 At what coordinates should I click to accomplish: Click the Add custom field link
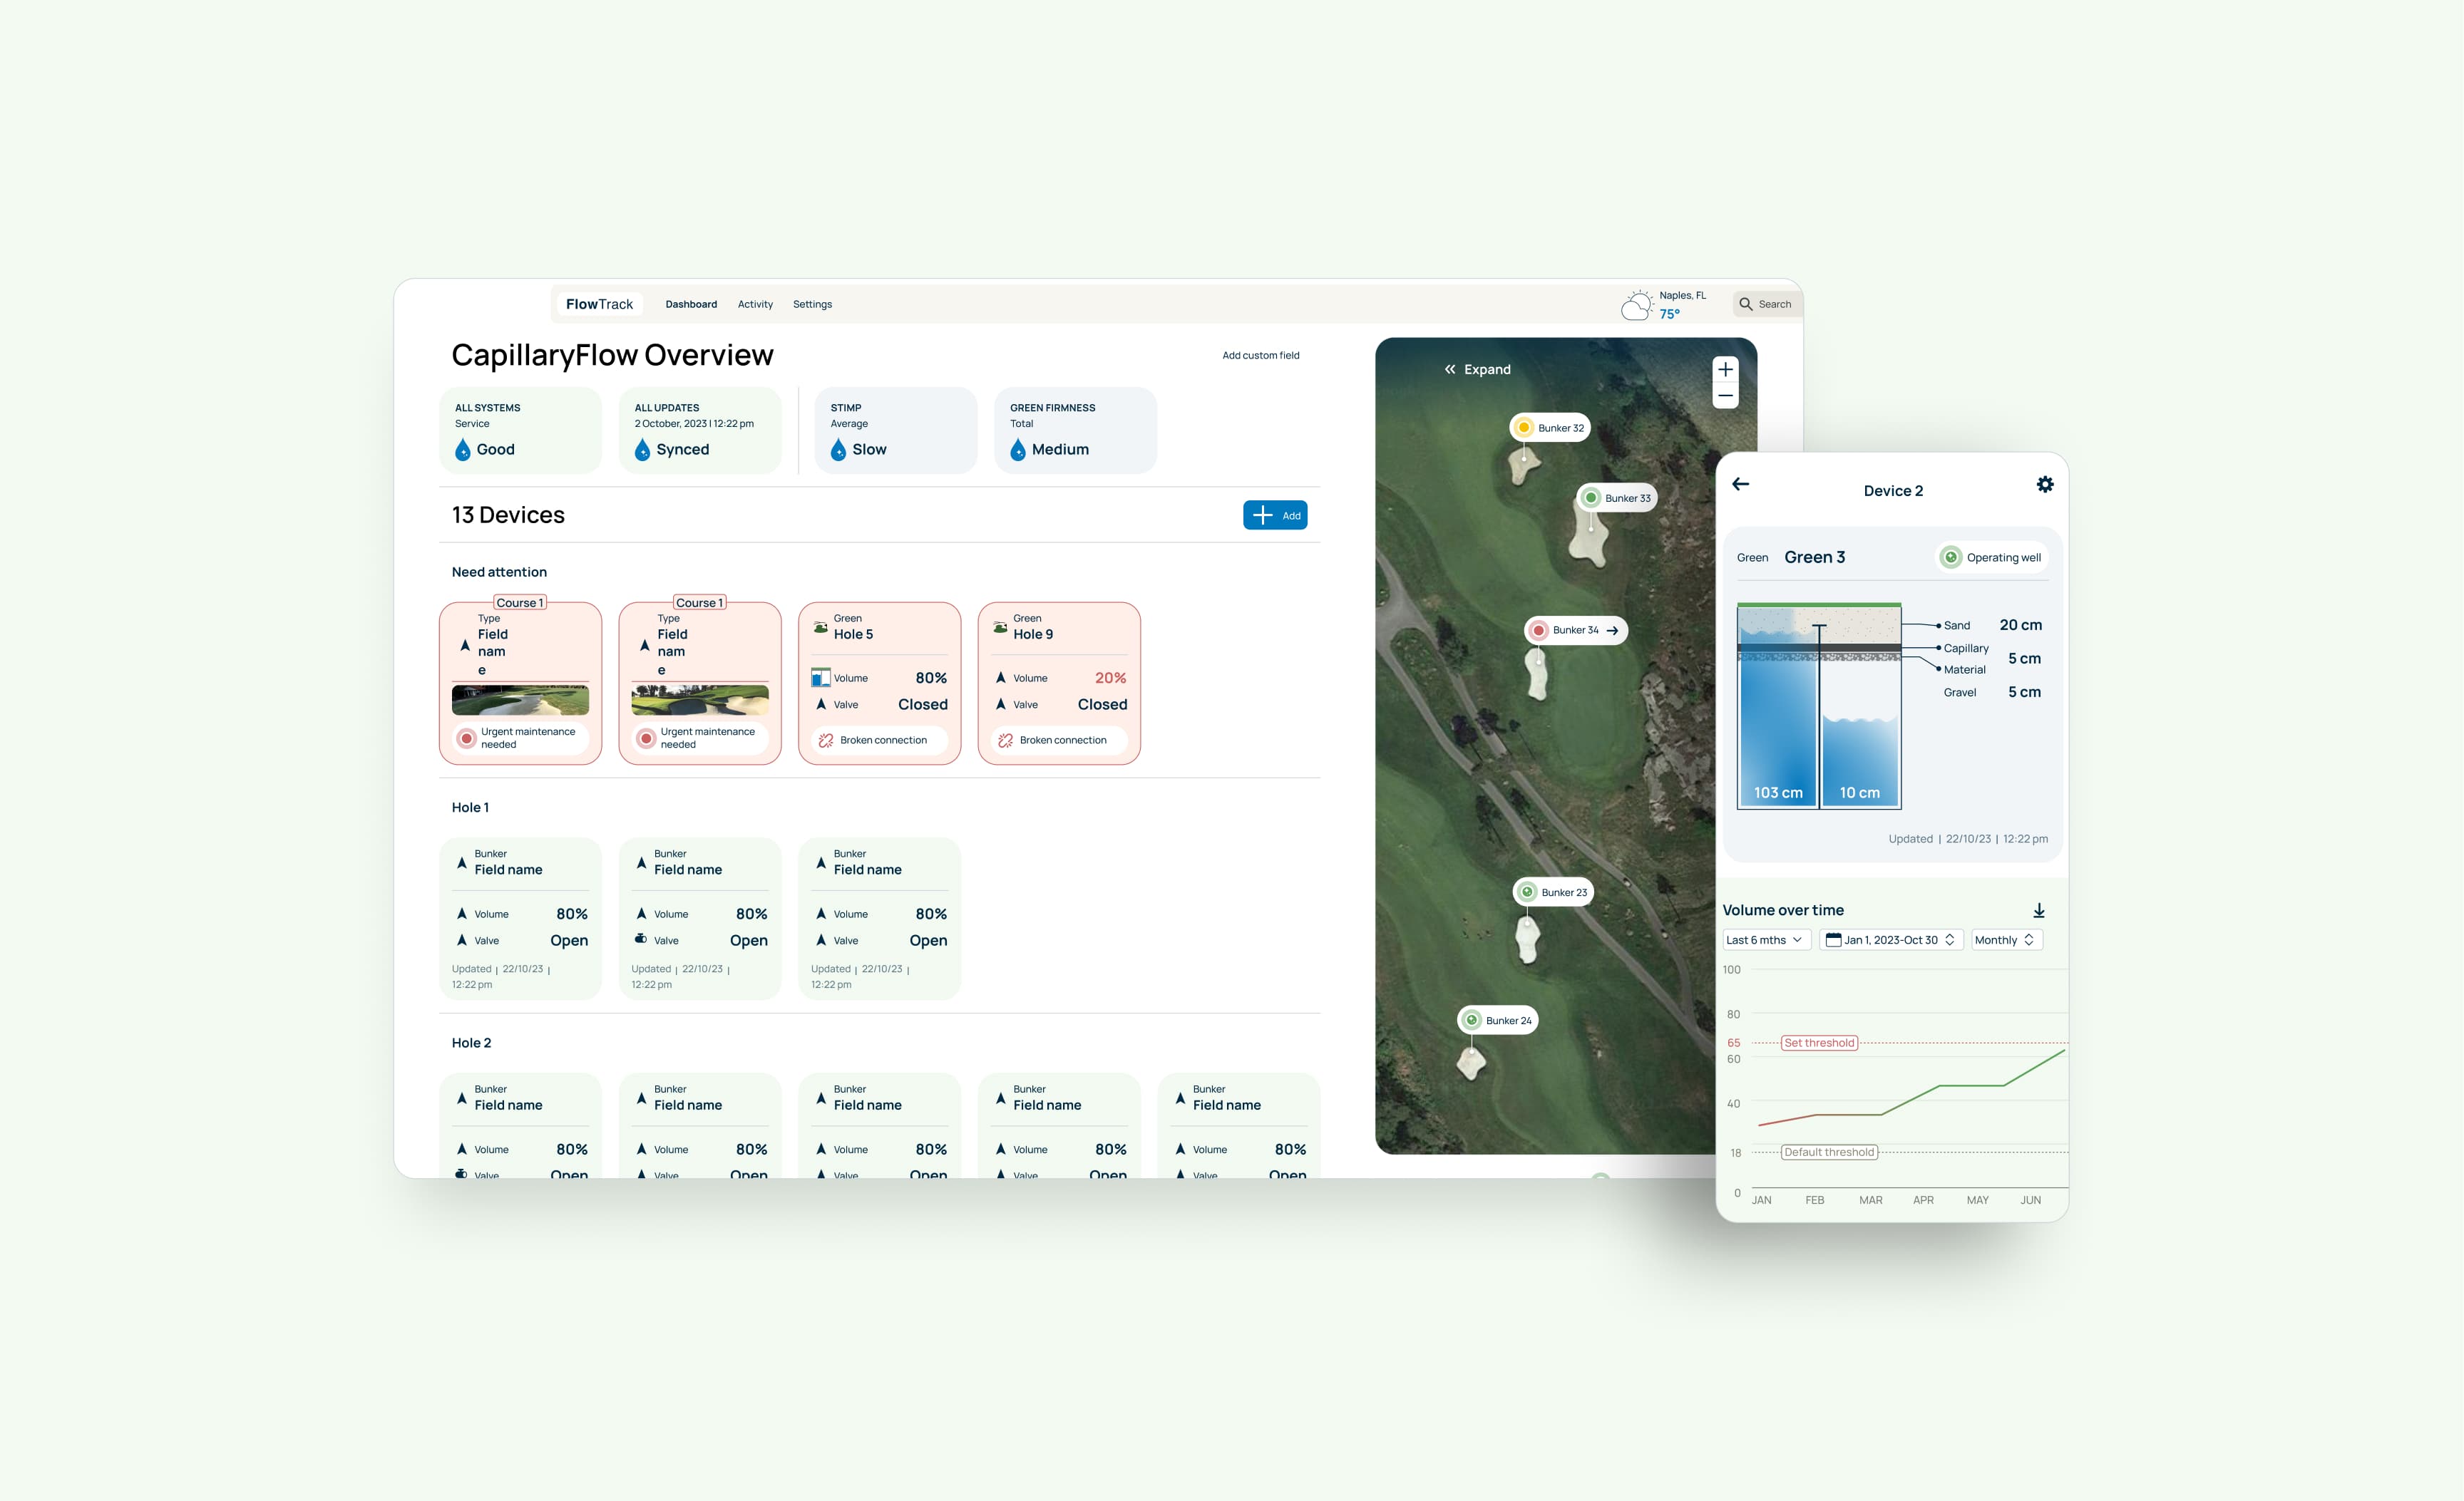pos(1260,356)
